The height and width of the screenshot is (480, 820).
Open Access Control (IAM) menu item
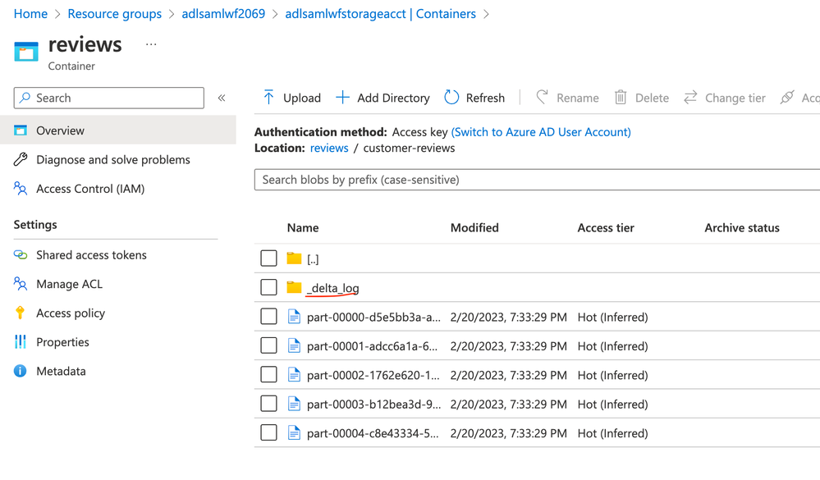click(90, 189)
